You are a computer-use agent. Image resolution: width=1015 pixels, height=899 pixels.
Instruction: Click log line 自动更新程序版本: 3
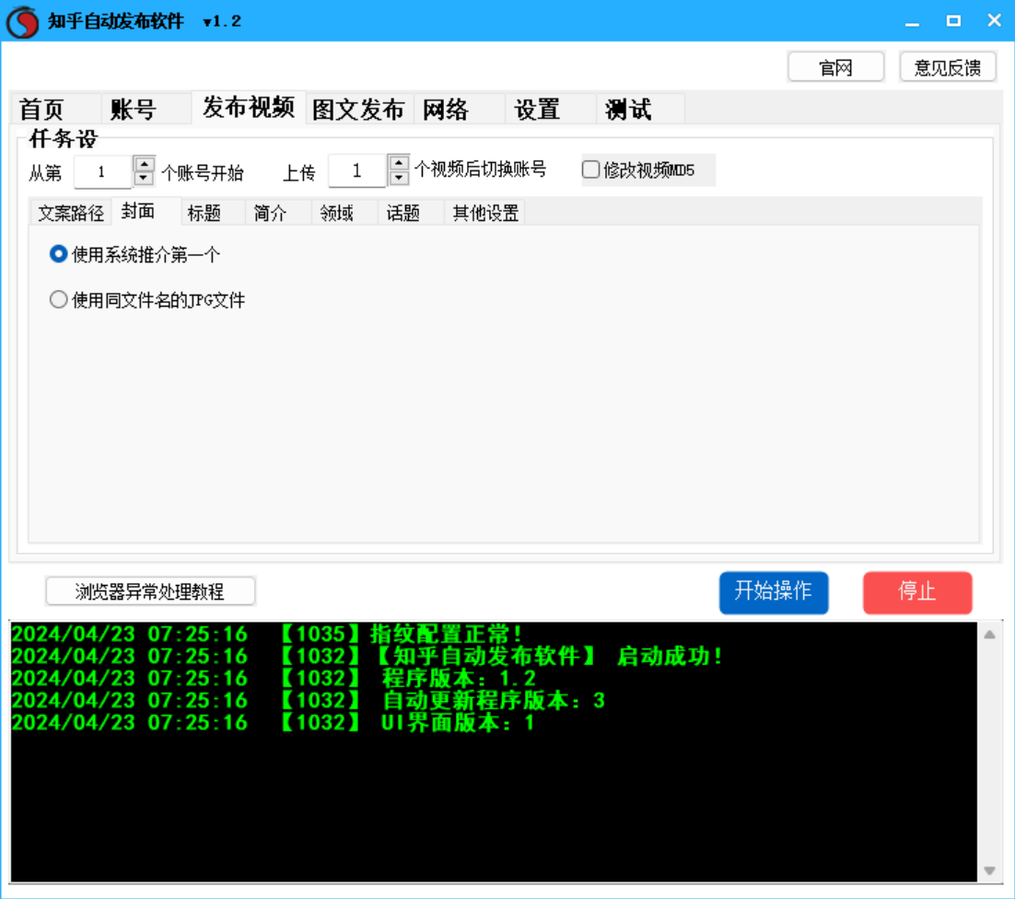click(494, 700)
